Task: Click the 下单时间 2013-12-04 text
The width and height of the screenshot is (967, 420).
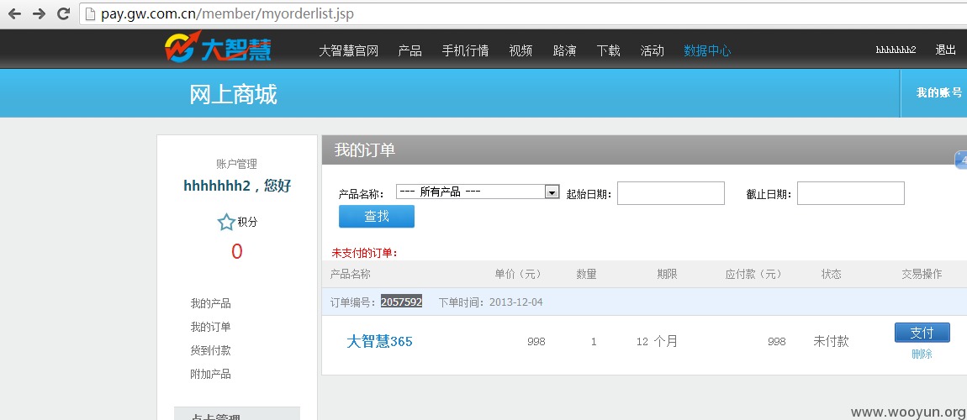Action: (491, 302)
